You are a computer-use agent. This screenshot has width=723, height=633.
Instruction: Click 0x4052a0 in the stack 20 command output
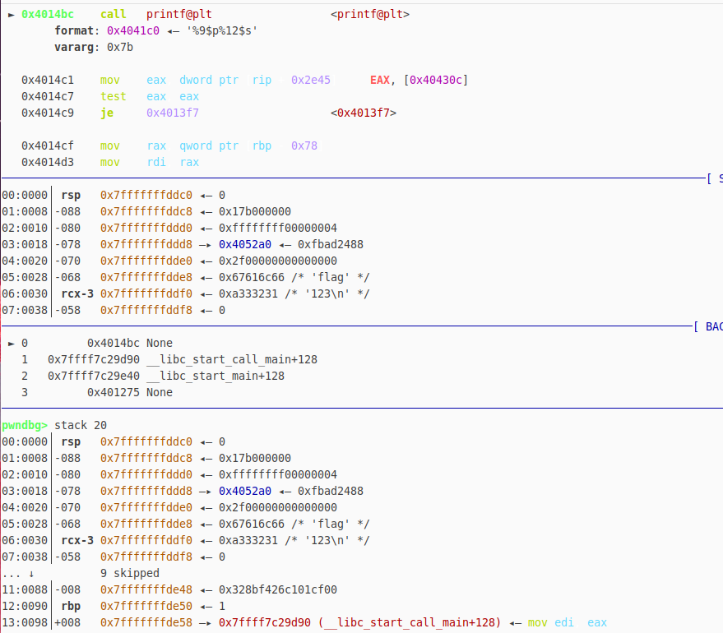click(x=245, y=492)
